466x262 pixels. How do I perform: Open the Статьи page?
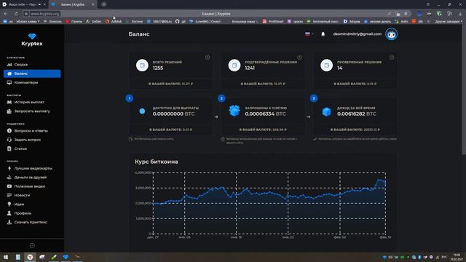[20, 148]
